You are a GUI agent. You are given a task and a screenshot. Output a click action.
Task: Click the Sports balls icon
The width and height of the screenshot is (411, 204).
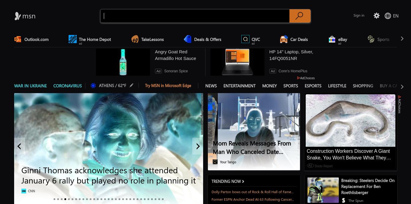371,39
